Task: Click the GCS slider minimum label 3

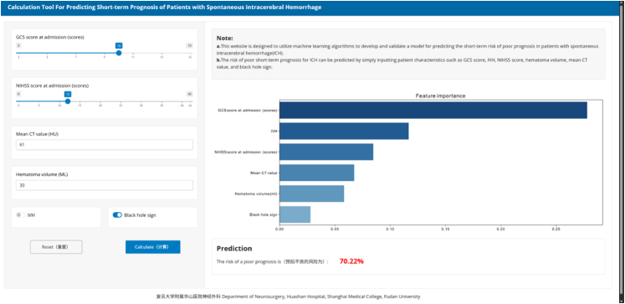Action: (18, 45)
